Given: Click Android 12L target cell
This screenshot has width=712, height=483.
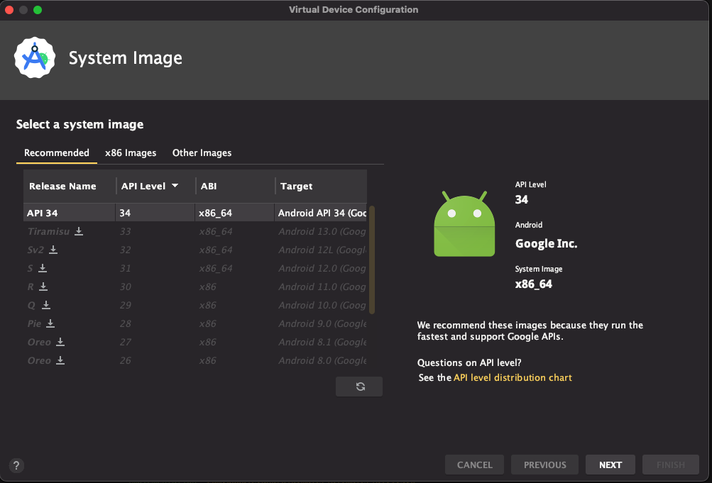Looking at the screenshot, I should [x=322, y=250].
